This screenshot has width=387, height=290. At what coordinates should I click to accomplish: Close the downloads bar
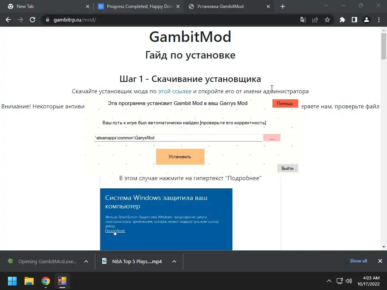pyautogui.click(x=380, y=261)
